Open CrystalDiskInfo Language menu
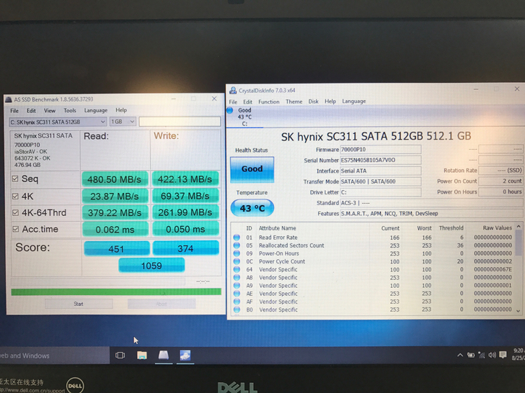The image size is (525, 393). click(354, 101)
